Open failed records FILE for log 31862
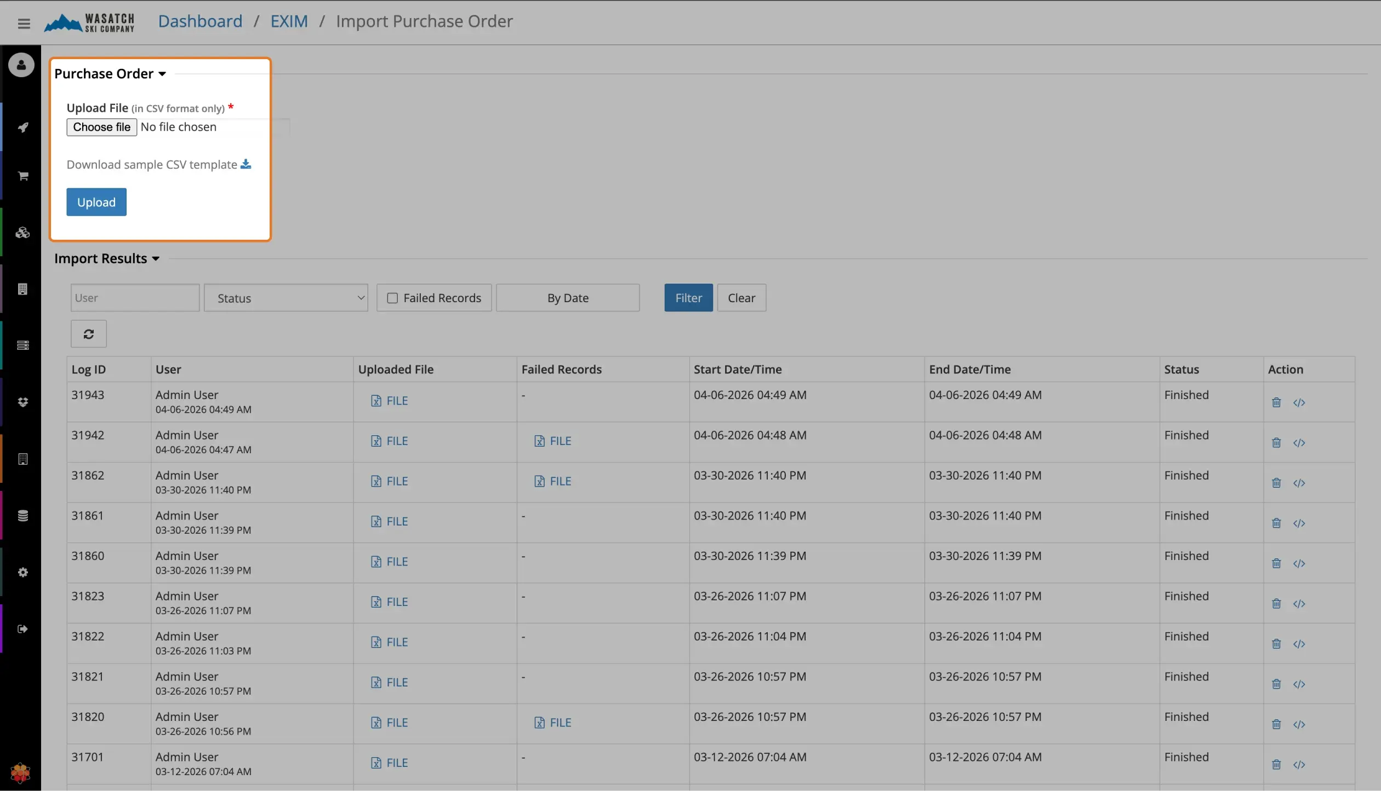1381x791 pixels. coord(553,481)
